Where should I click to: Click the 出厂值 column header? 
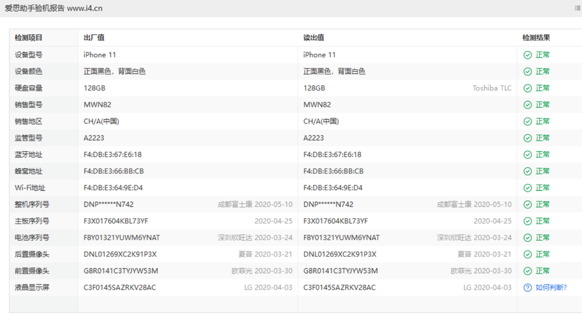click(94, 38)
